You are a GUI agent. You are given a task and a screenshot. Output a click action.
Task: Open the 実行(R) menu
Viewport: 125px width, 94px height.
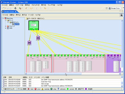(44, 5)
